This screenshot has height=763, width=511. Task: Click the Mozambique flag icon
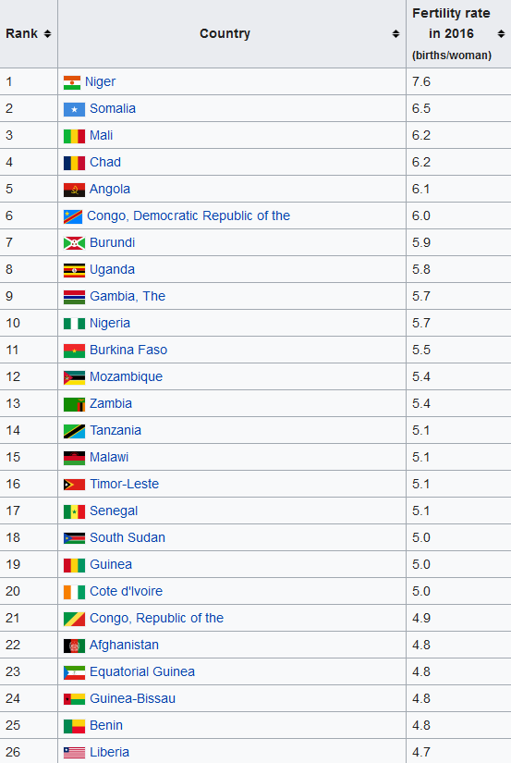click(x=75, y=377)
